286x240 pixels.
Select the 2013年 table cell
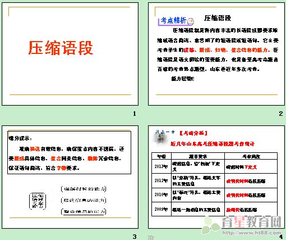(162, 166)
